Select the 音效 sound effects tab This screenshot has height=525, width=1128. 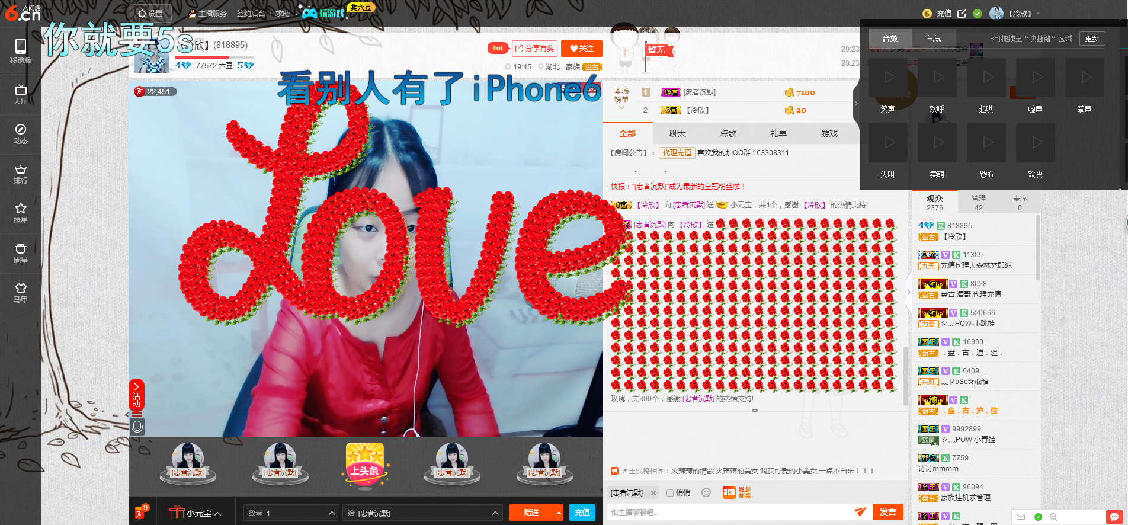[890, 39]
